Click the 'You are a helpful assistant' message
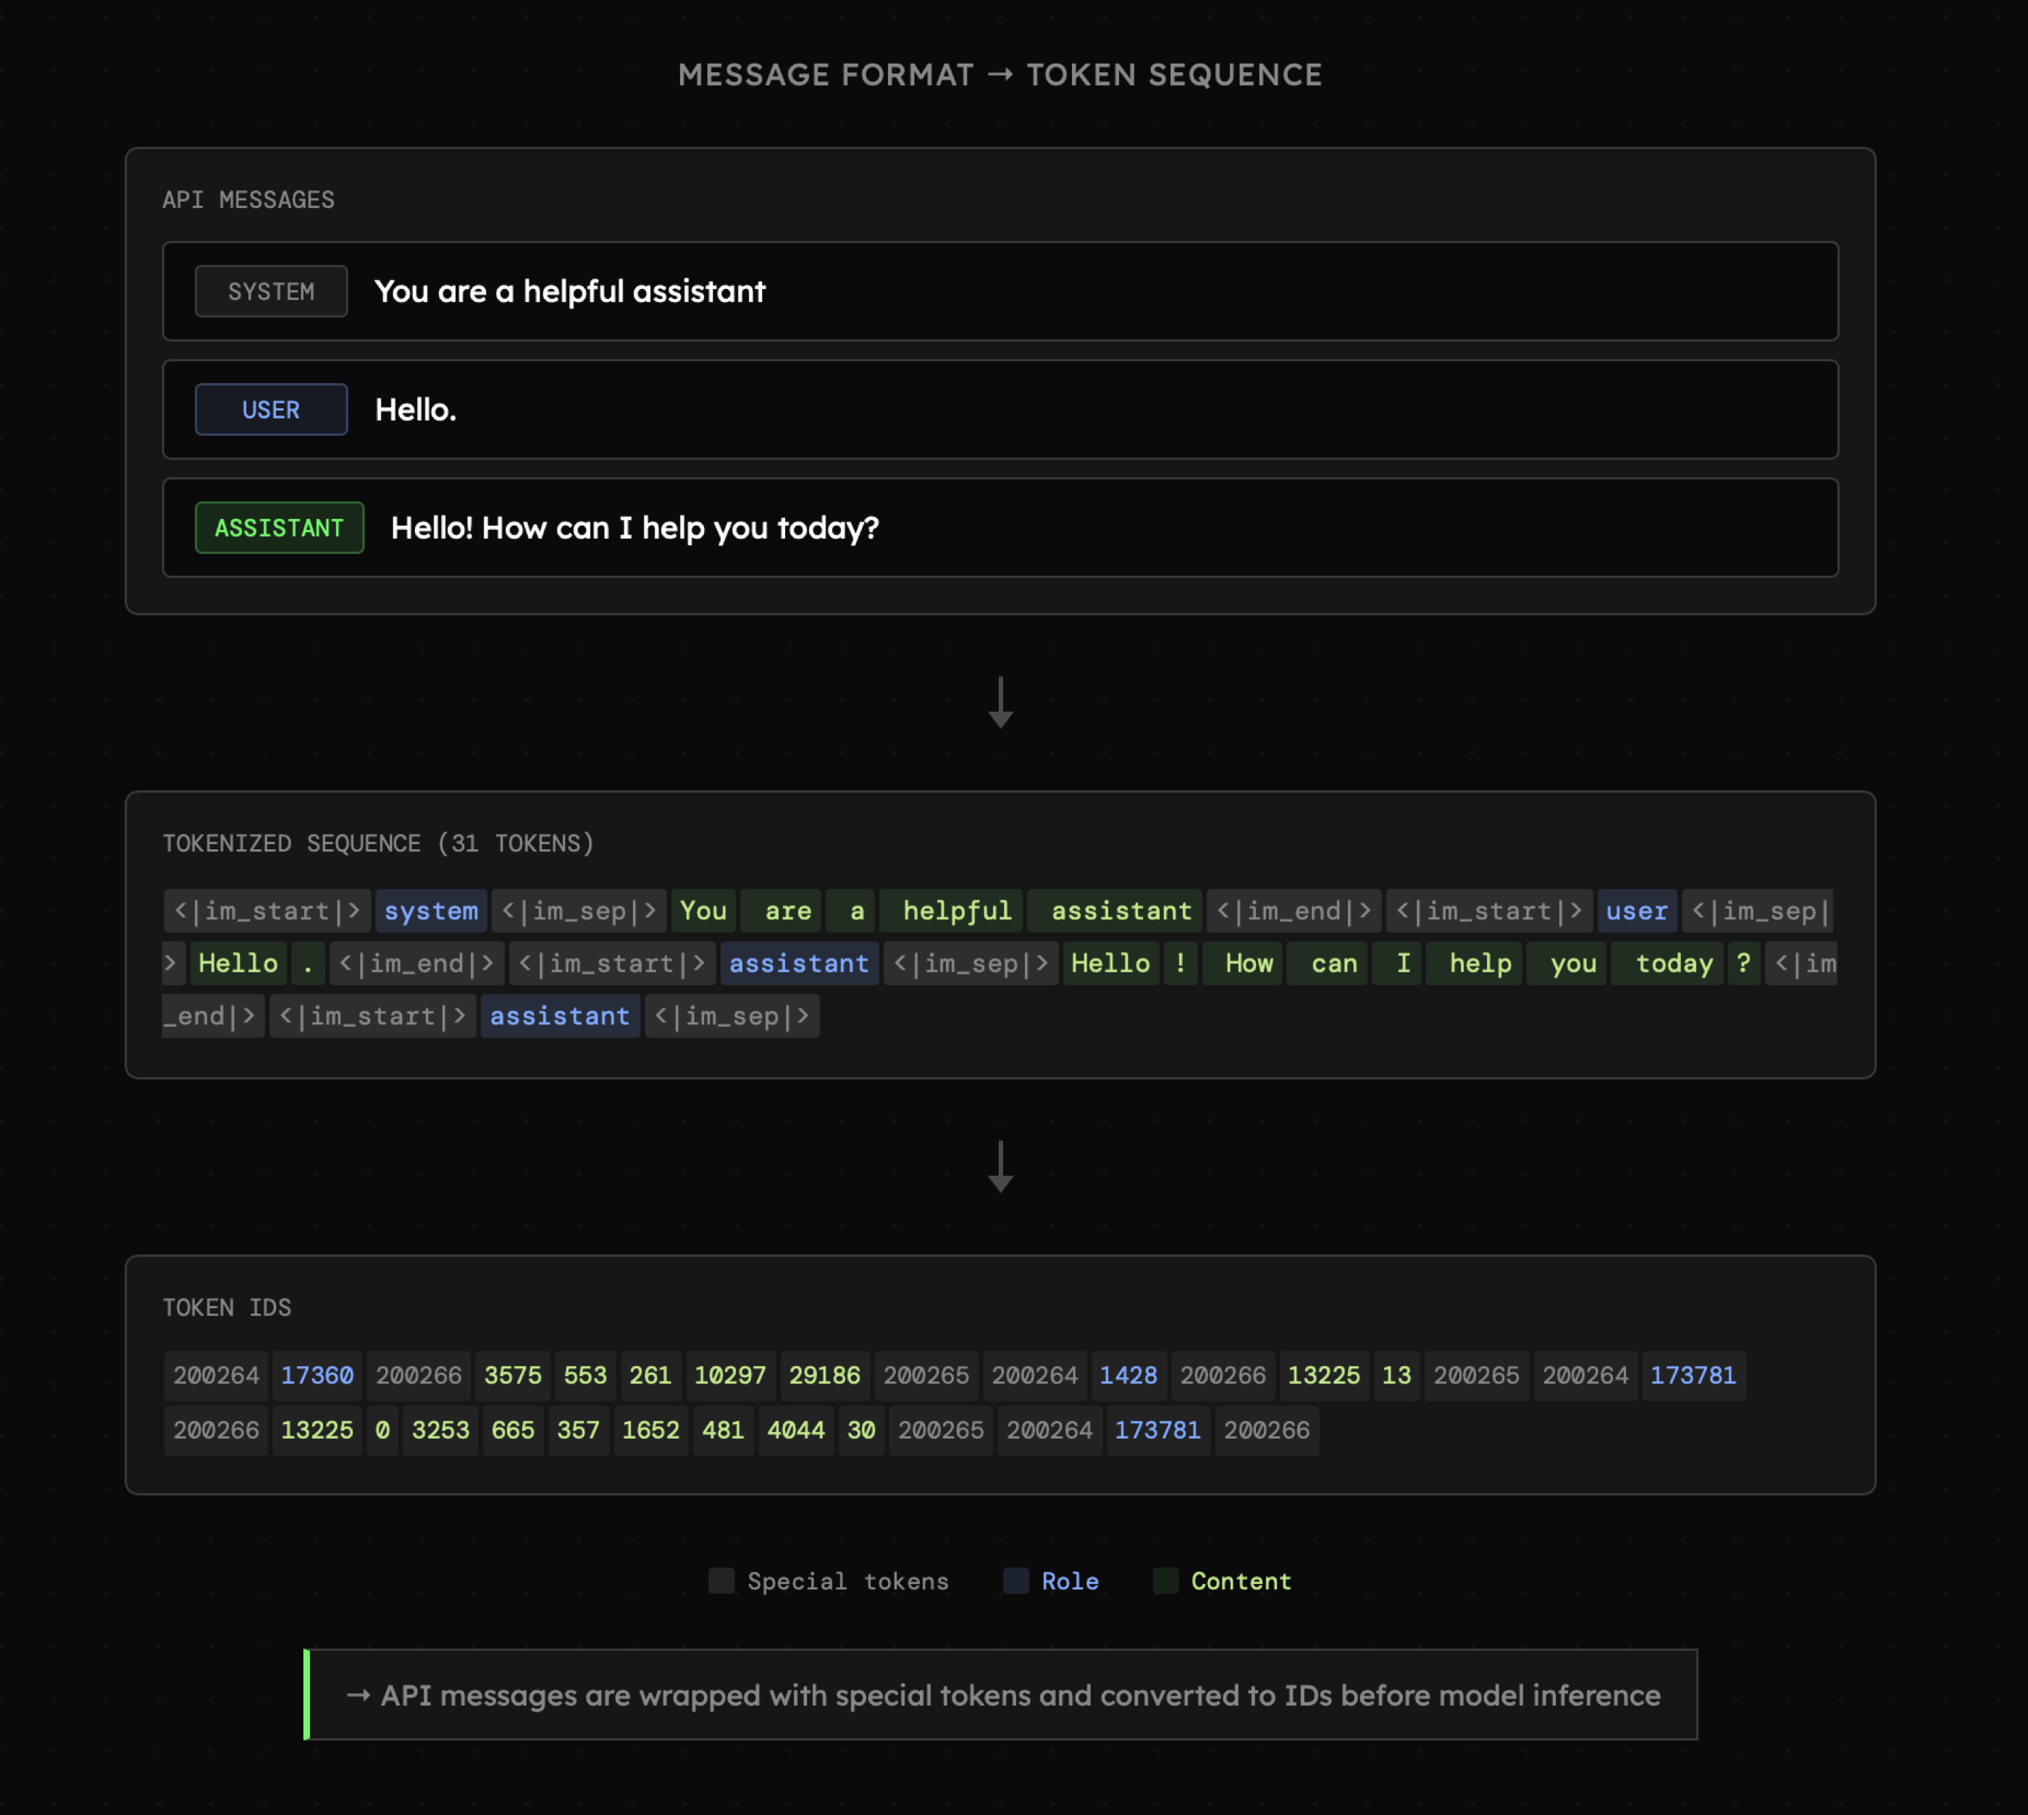Viewport: 2028px width, 1815px height. tap(569, 291)
